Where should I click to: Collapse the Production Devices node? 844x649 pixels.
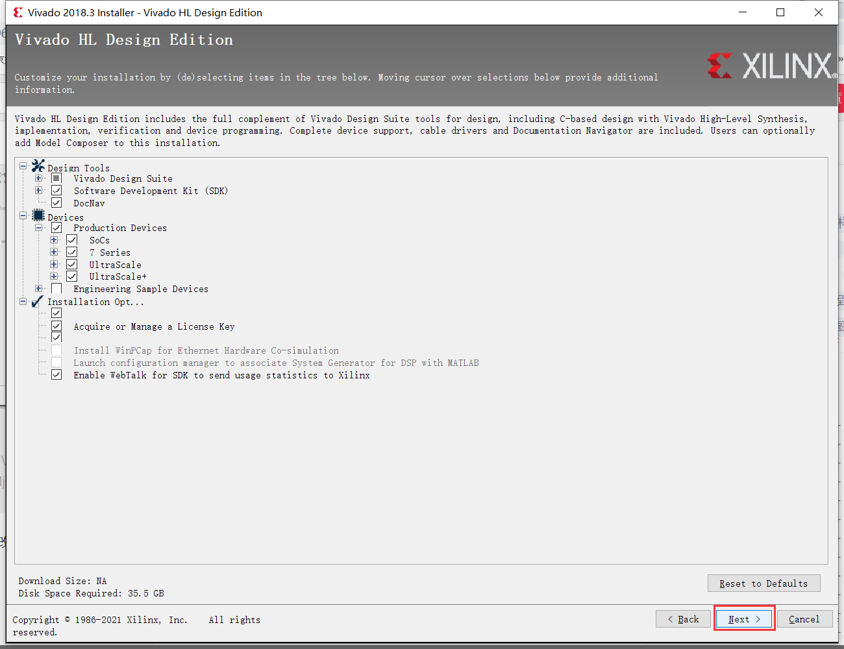pyautogui.click(x=39, y=227)
